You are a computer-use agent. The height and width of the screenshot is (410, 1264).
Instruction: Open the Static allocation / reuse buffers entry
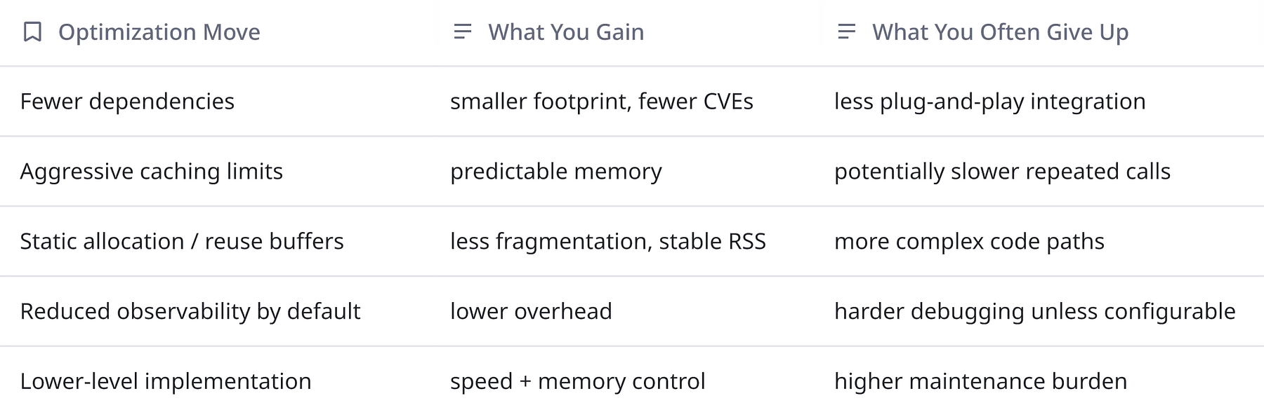pos(182,242)
